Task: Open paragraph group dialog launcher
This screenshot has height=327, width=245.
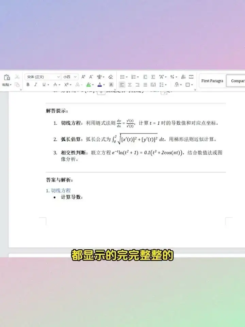Action: (x=195, y=90)
